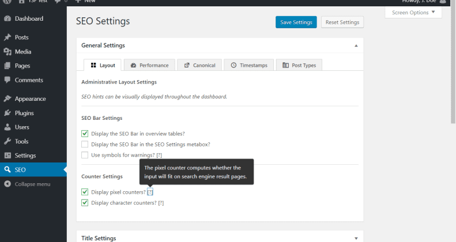This screenshot has height=242, width=456.
Task: Click the Appearance paintbrush icon
Action: click(7, 99)
